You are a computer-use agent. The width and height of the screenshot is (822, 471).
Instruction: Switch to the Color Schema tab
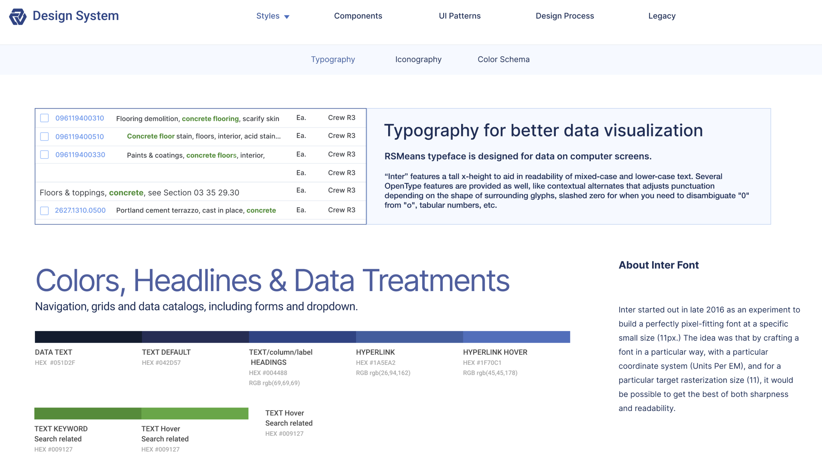[503, 60]
